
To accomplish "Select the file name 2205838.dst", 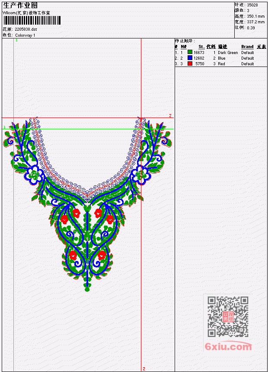I will click(26, 29).
